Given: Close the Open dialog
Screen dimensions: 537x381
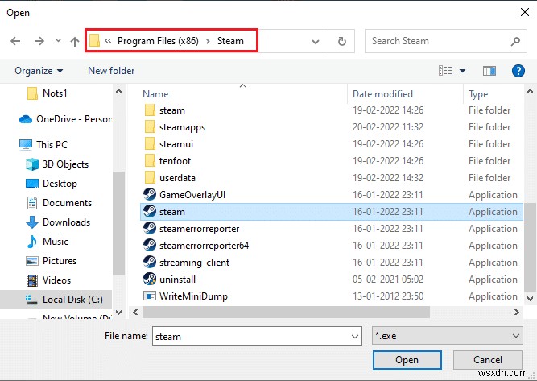Looking at the screenshot, I should 524,12.
